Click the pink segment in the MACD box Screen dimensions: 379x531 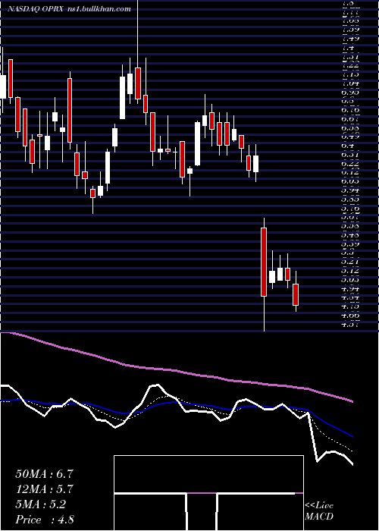[x=202, y=493]
